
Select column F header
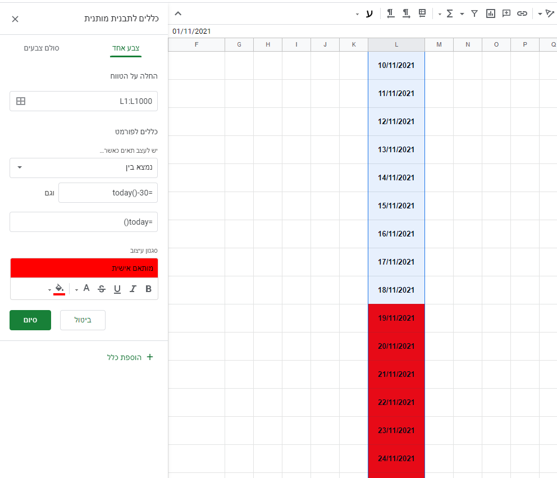pos(197,45)
